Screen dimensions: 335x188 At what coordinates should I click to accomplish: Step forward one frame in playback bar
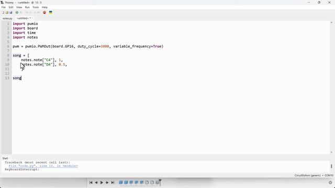point(107,182)
